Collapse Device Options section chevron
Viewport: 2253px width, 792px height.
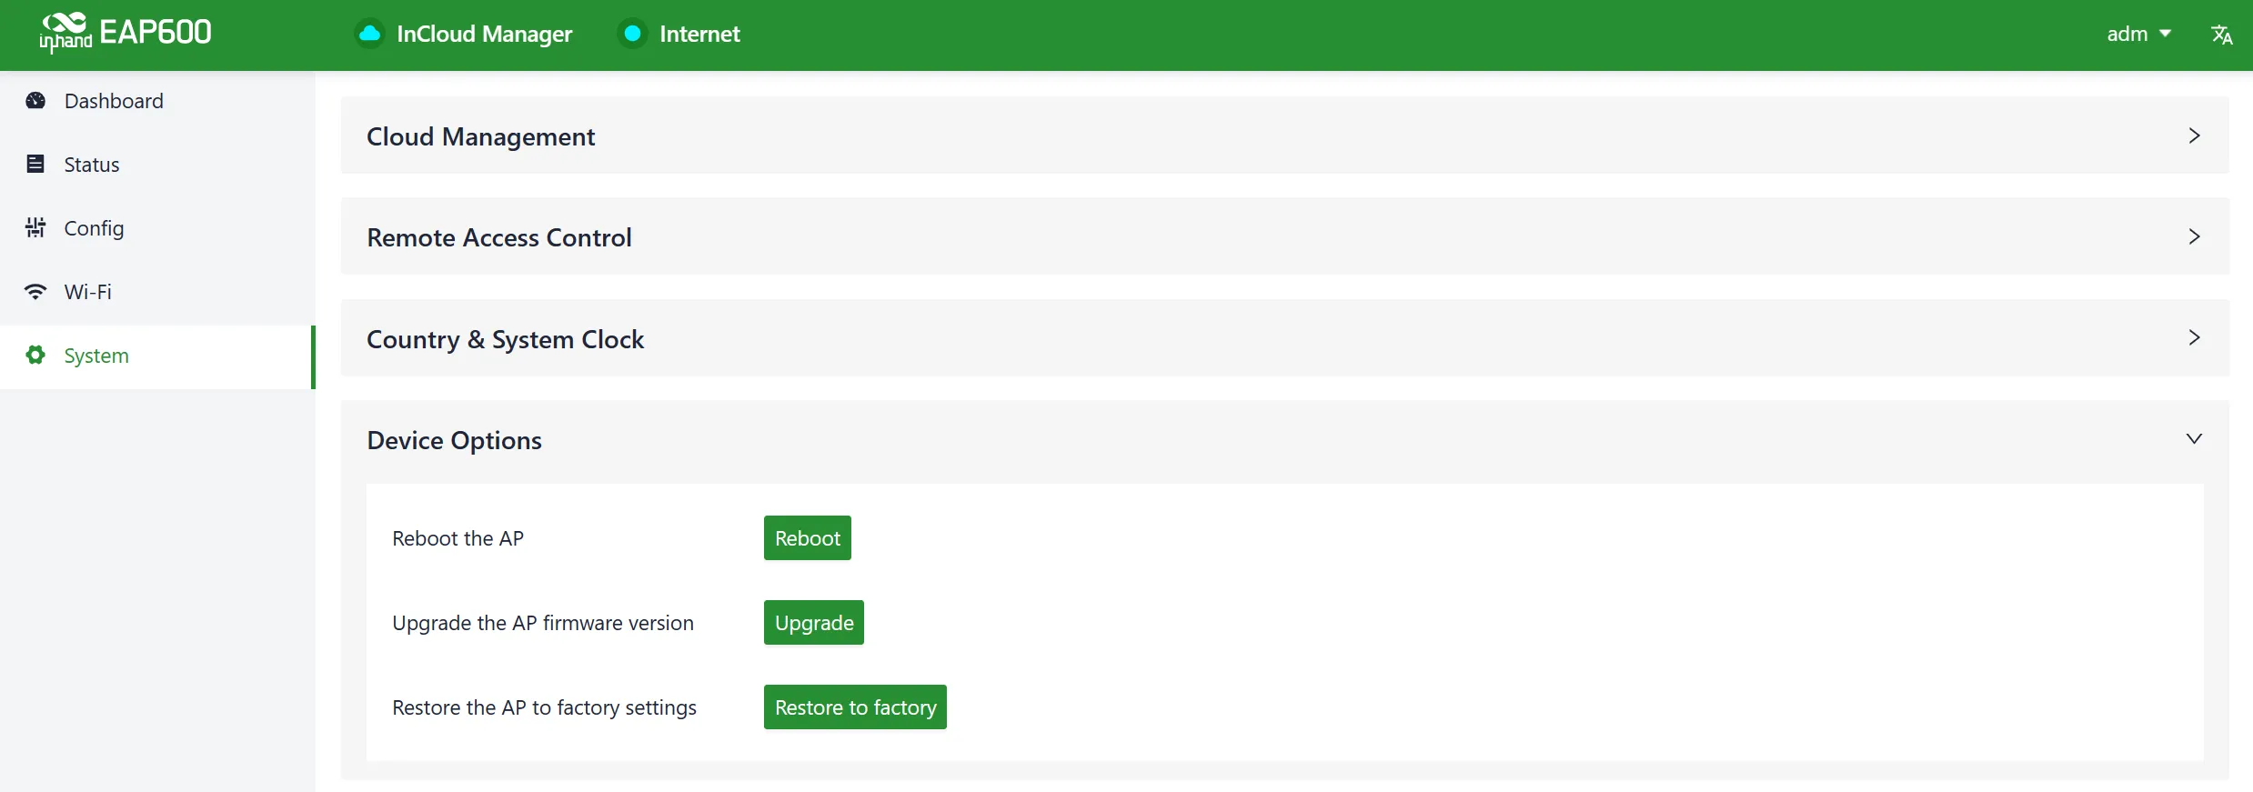click(2194, 439)
